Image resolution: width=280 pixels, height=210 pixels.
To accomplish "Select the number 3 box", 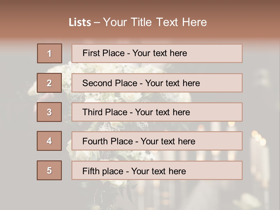I will [49, 112].
